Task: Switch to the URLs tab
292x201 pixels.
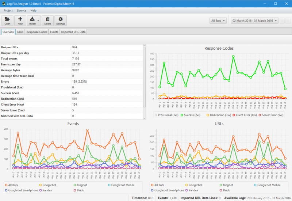Action: tap(20, 32)
